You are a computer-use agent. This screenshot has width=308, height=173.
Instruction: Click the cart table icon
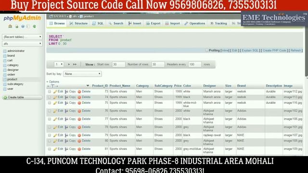[x=5, y=61]
